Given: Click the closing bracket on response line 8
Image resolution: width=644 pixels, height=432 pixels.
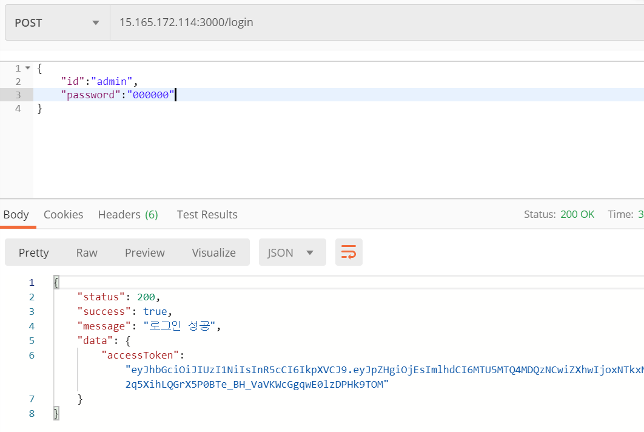Looking at the screenshot, I should tap(56, 413).
